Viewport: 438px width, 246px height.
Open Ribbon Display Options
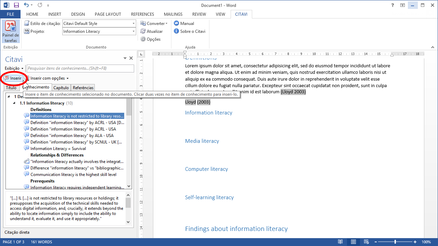coord(402,5)
